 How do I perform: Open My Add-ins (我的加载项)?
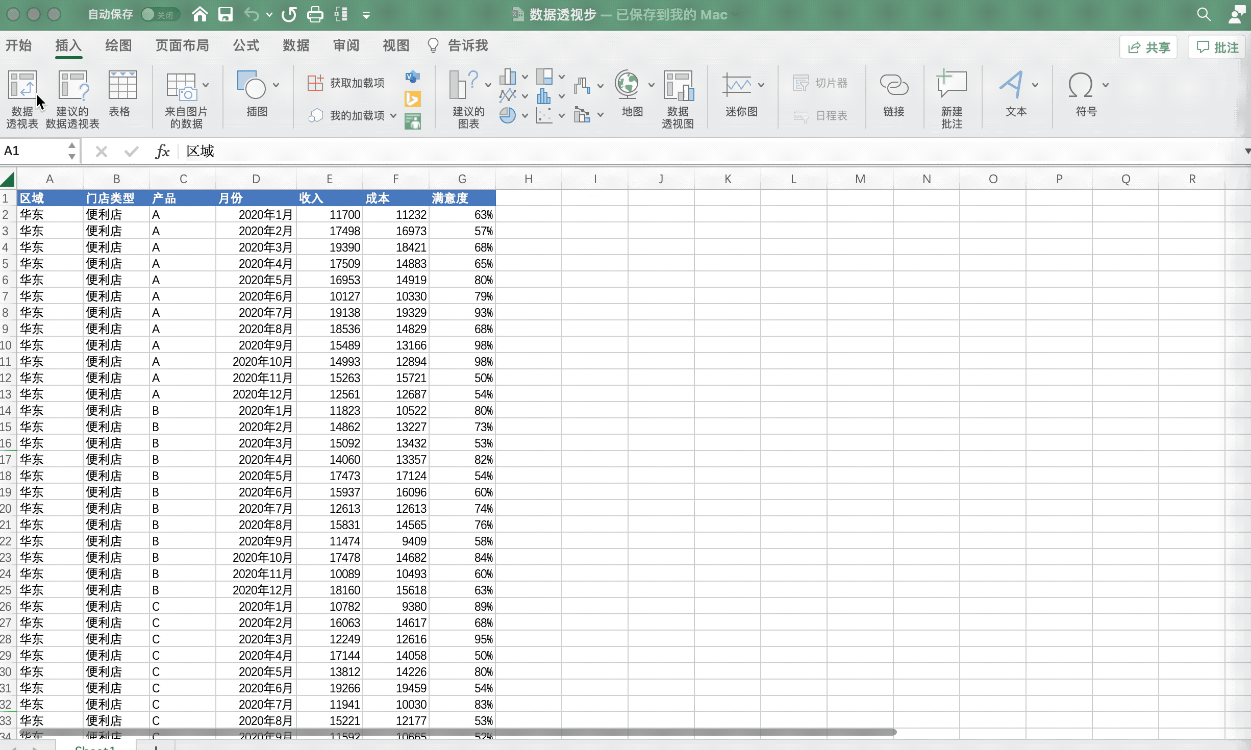click(x=346, y=116)
